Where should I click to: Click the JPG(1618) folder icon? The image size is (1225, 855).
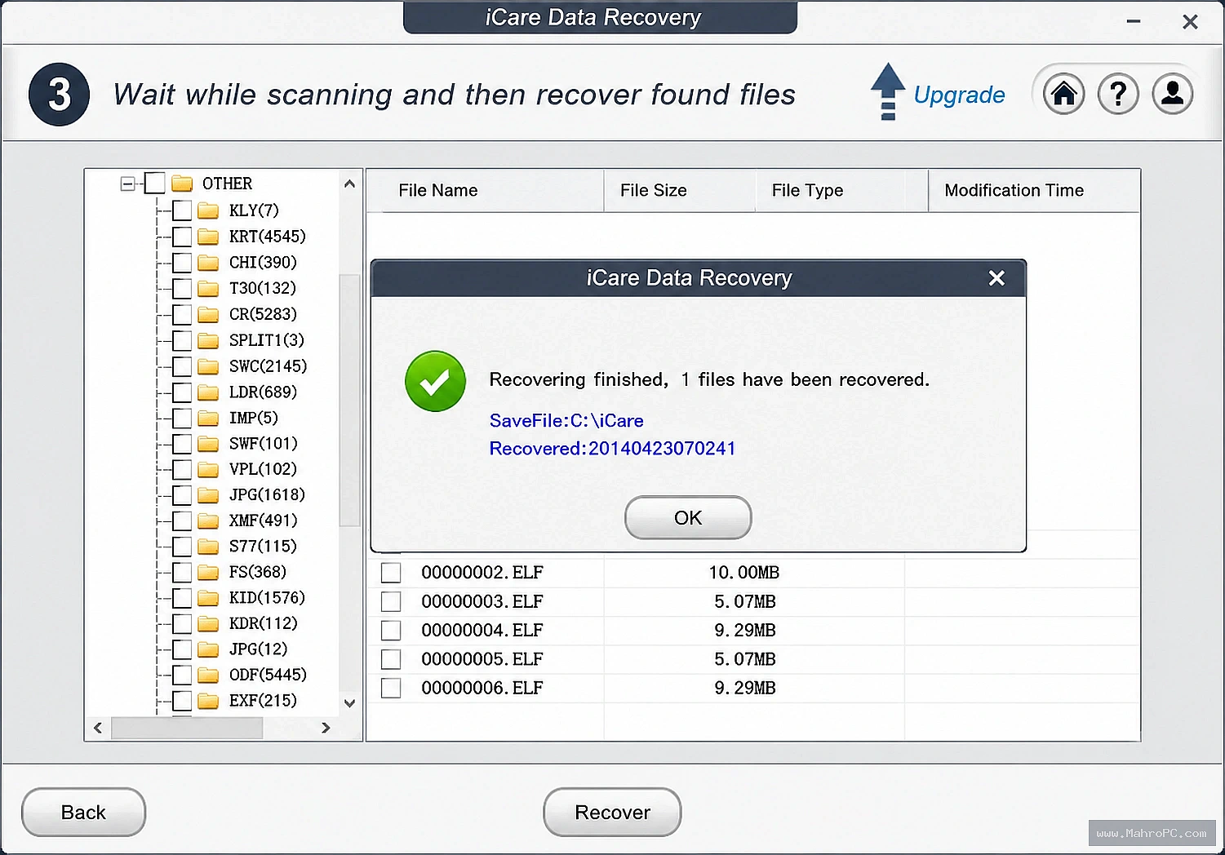(208, 495)
